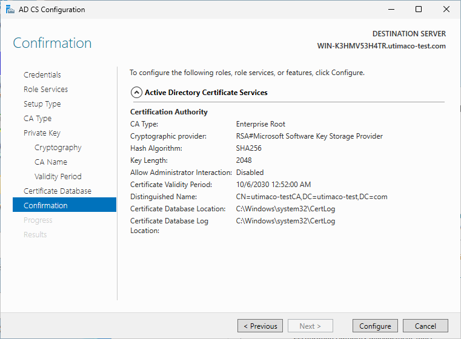Click the 'Disabled' administrator interaction value
This screenshot has height=339, width=461.
[x=250, y=173]
